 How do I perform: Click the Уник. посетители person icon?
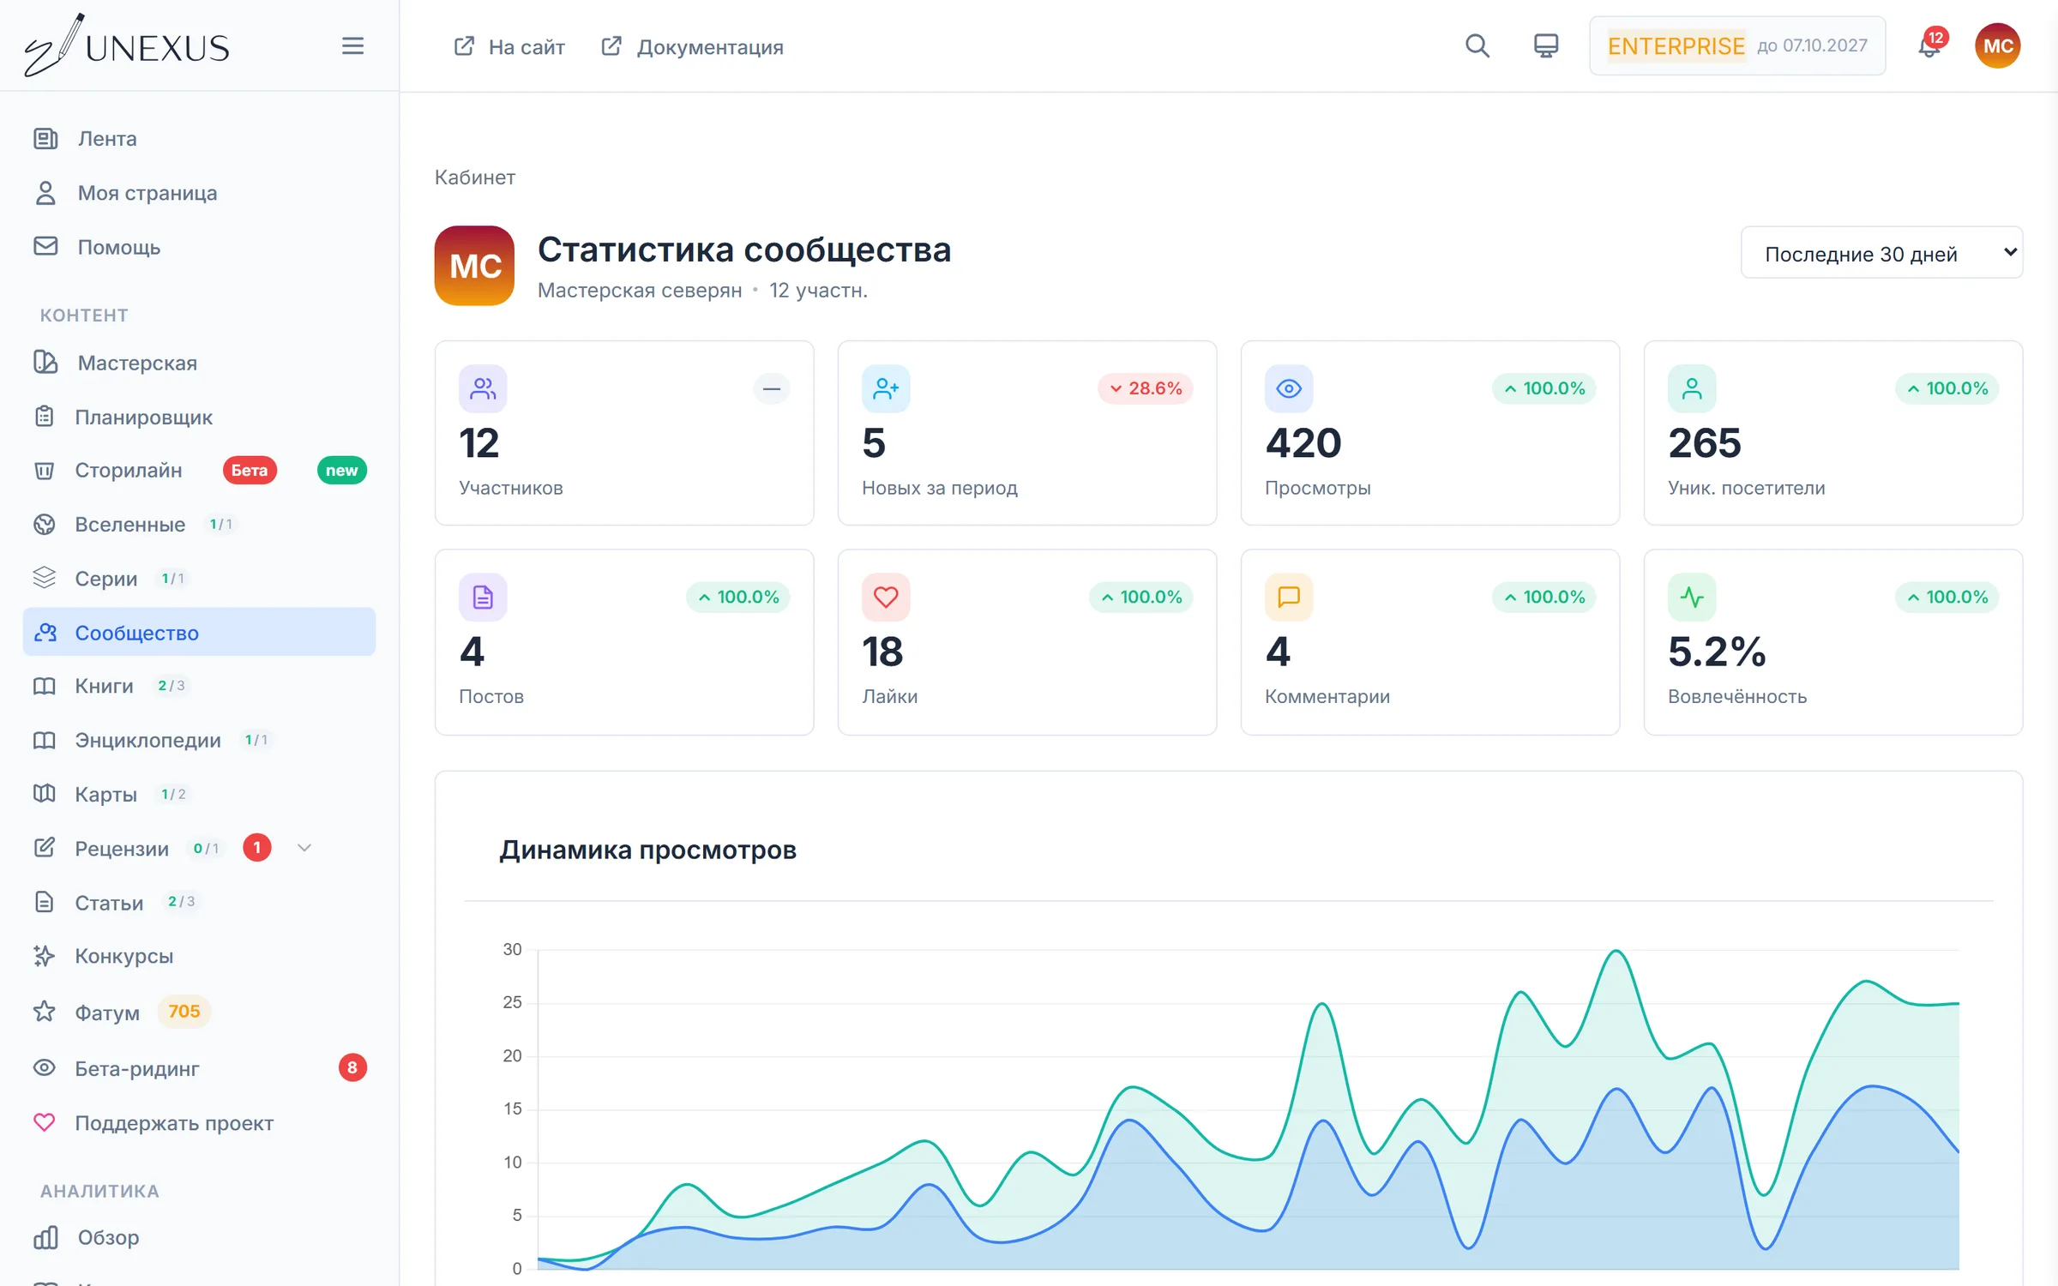click(1692, 388)
